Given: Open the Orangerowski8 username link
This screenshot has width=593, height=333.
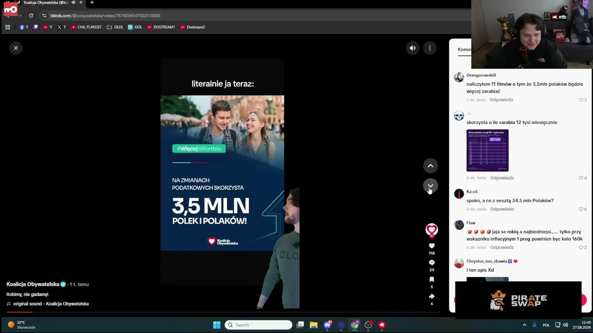Looking at the screenshot, I should (481, 75).
